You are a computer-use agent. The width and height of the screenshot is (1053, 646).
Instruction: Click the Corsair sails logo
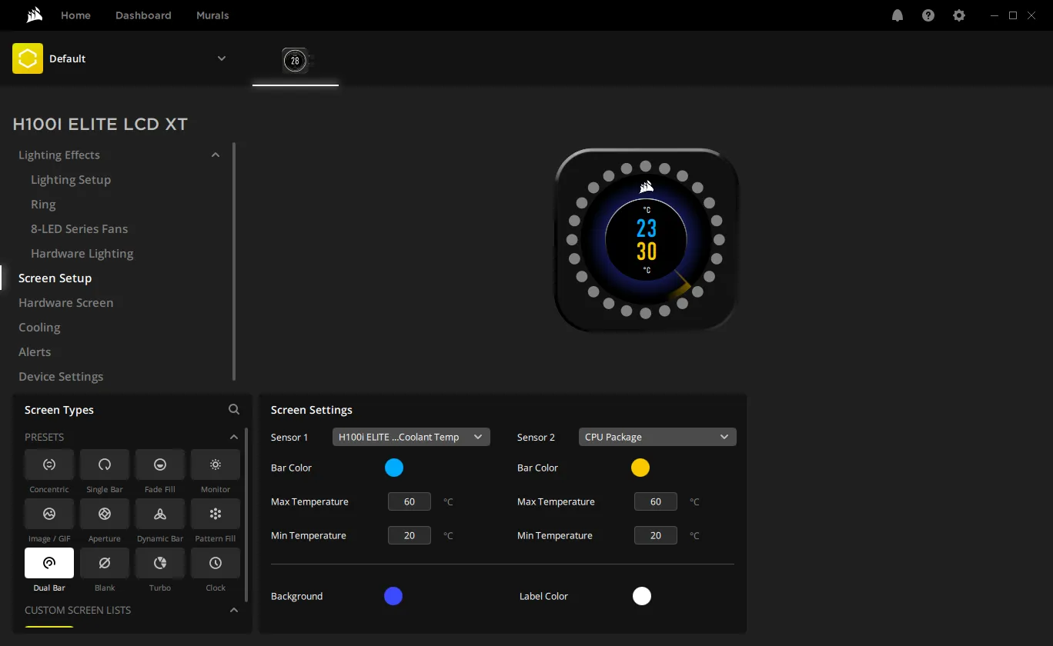point(34,15)
